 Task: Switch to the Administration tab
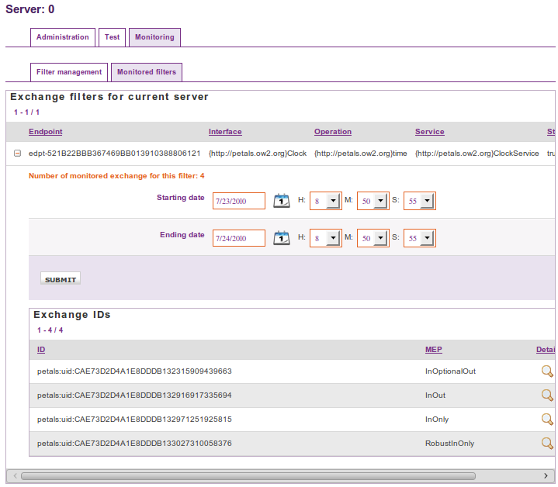point(63,37)
